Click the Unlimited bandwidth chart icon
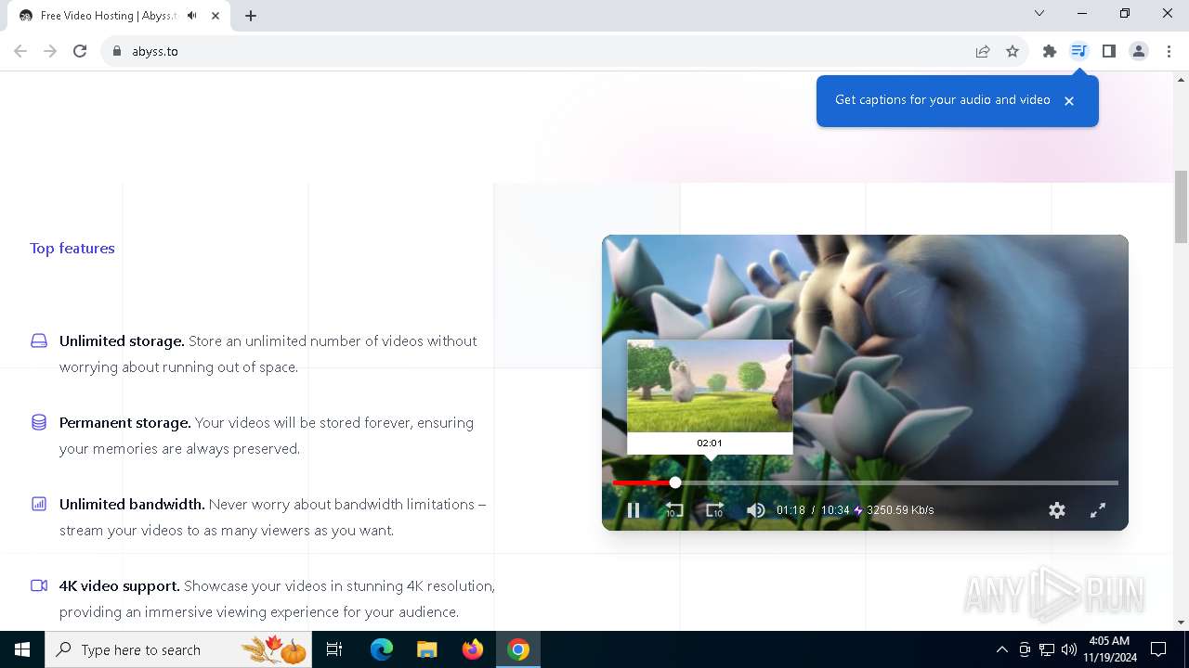1189x668 pixels. tap(39, 504)
